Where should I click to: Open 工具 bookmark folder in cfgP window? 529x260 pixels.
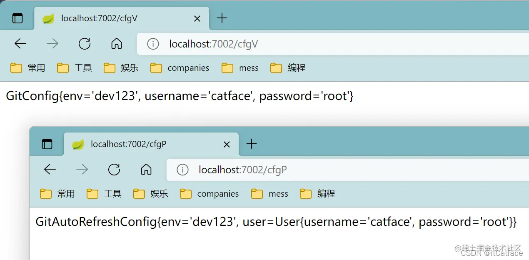point(104,194)
